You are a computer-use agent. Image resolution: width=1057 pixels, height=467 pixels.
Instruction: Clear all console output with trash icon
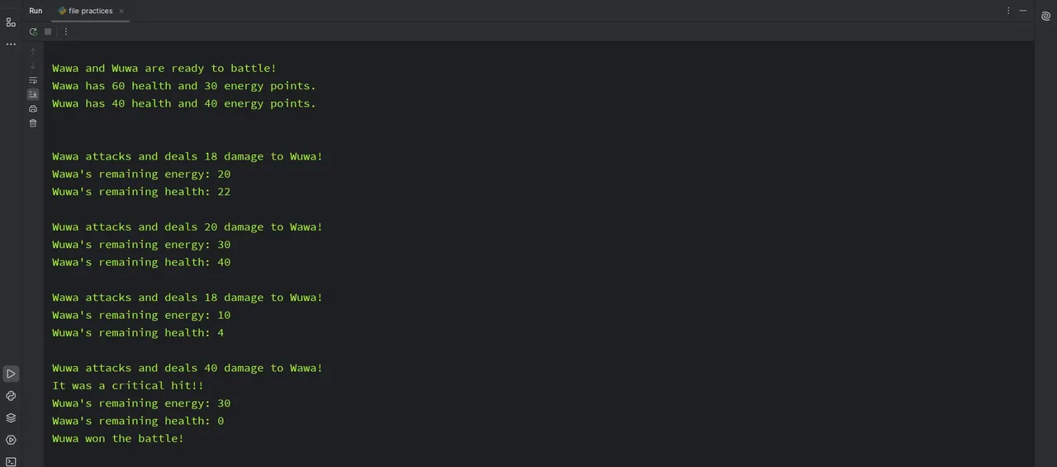pyautogui.click(x=33, y=123)
